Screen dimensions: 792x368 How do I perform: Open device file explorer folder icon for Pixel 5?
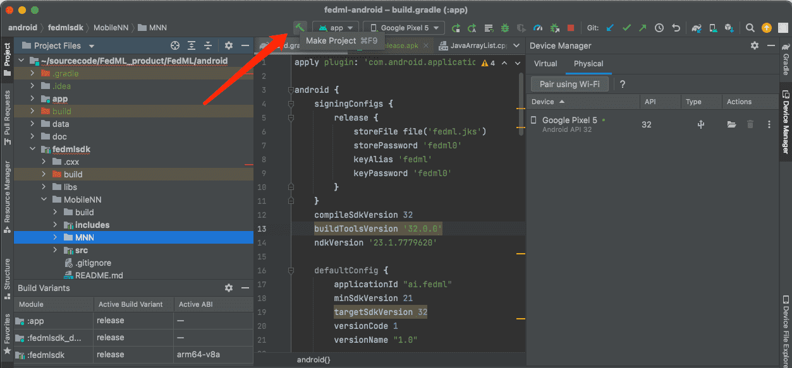pos(731,124)
